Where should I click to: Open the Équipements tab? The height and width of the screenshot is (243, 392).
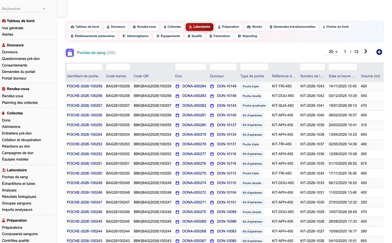click(x=168, y=36)
